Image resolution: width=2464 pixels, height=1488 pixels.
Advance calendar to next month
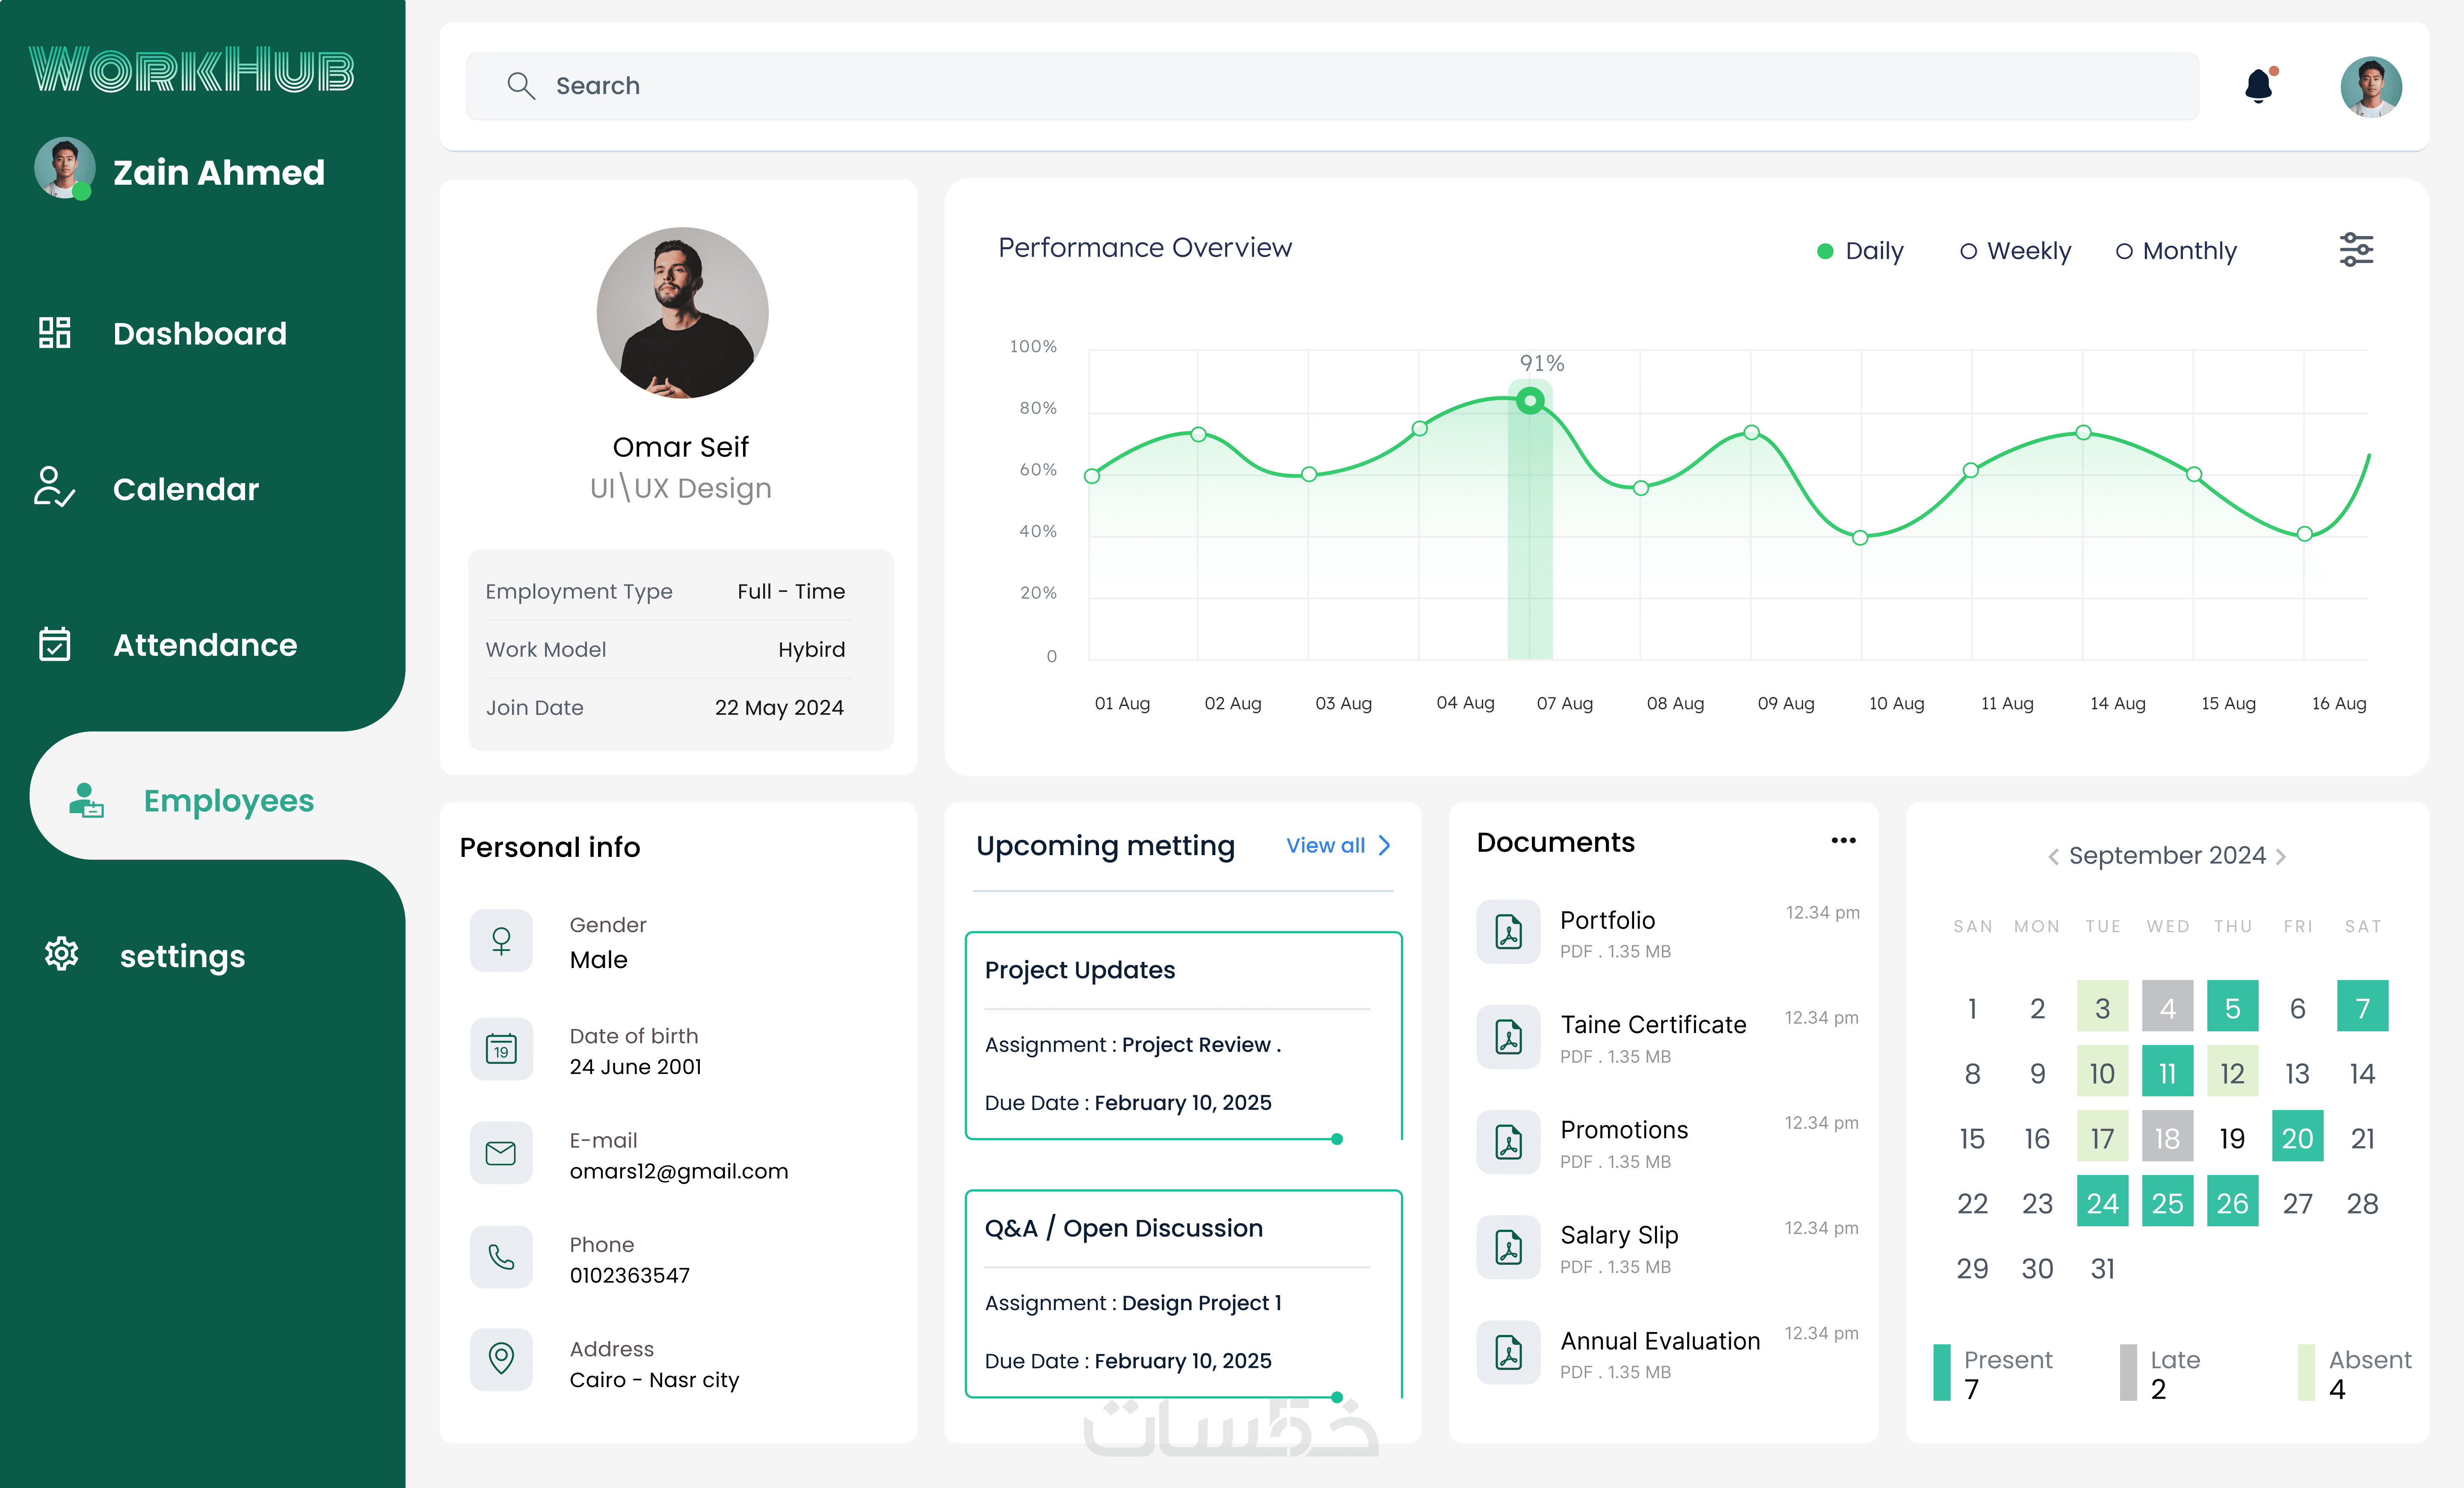(x=2281, y=856)
